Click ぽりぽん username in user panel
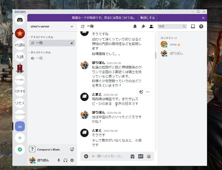 click(x=43, y=160)
